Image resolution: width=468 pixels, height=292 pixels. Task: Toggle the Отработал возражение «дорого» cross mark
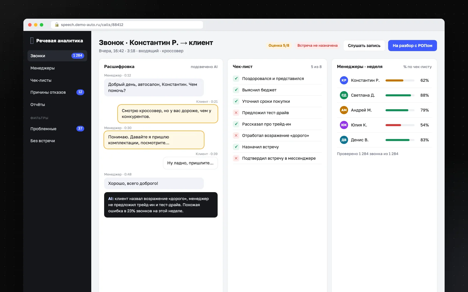236,135
